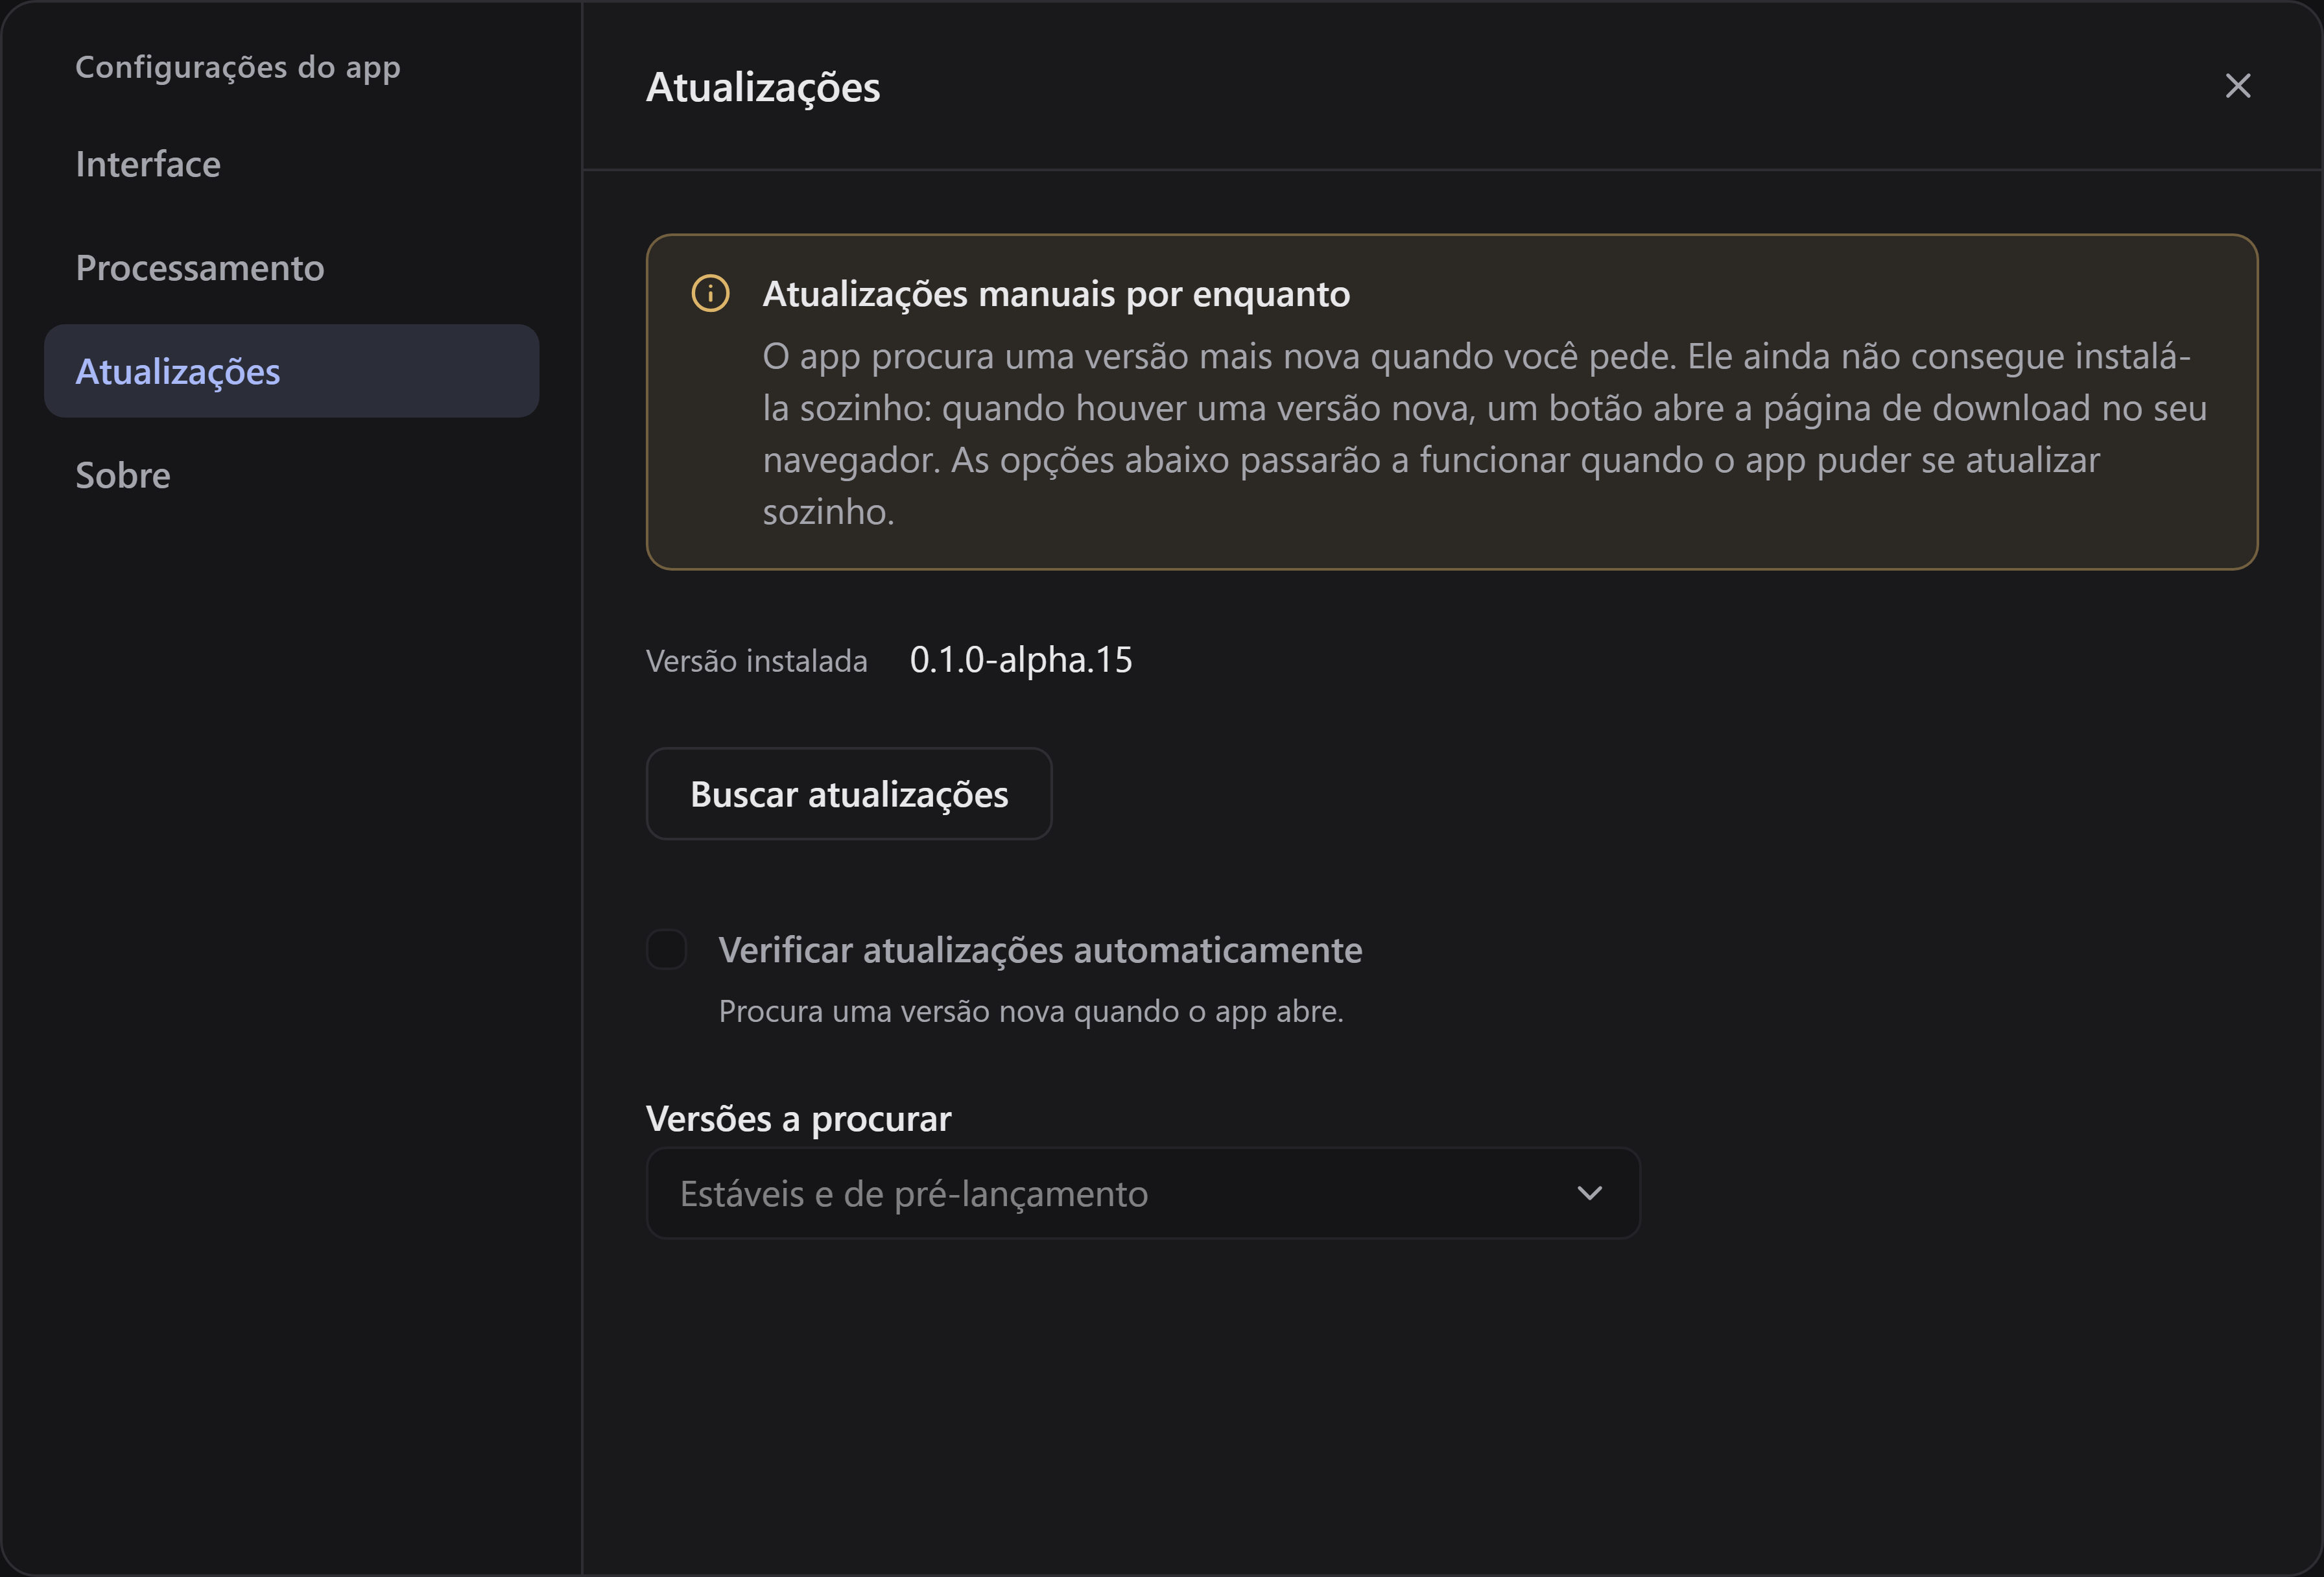
Task: Close the settings dialog with the X icon
Action: pos(2237,86)
